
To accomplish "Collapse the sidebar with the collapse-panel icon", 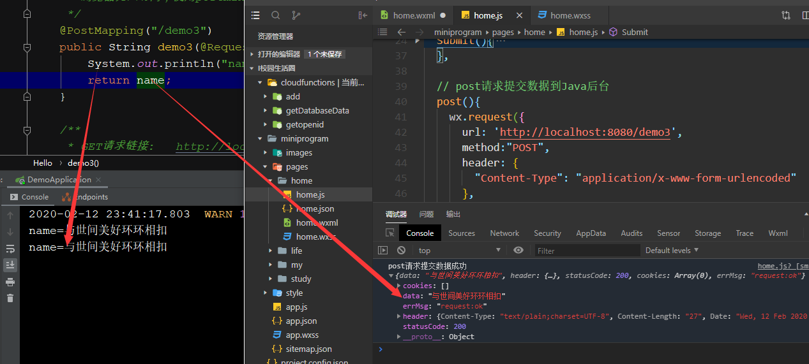I will click(x=363, y=15).
